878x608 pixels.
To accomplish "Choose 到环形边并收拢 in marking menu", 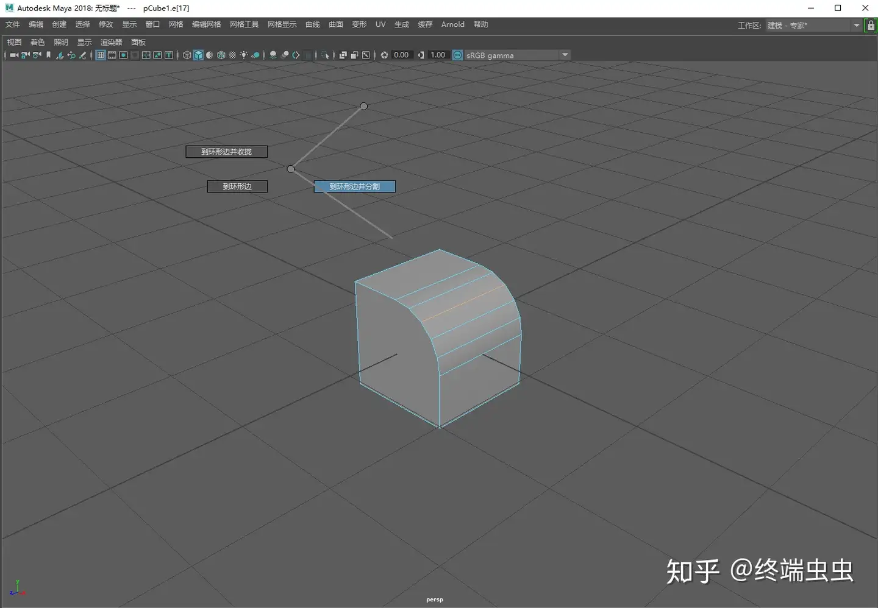I will point(227,152).
